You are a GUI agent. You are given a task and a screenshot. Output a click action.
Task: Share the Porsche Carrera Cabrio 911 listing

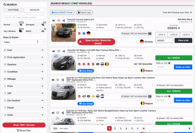tap(64, 21)
